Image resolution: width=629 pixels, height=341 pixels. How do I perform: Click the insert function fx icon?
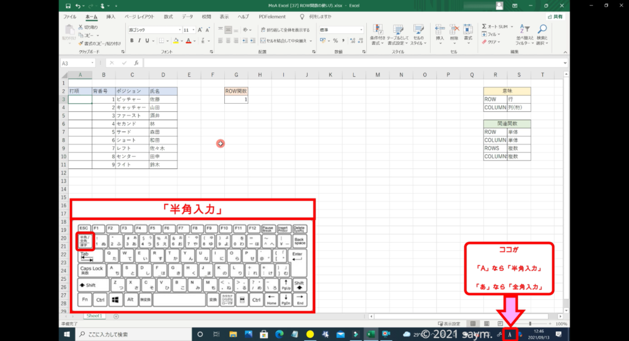[x=136, y=63]
